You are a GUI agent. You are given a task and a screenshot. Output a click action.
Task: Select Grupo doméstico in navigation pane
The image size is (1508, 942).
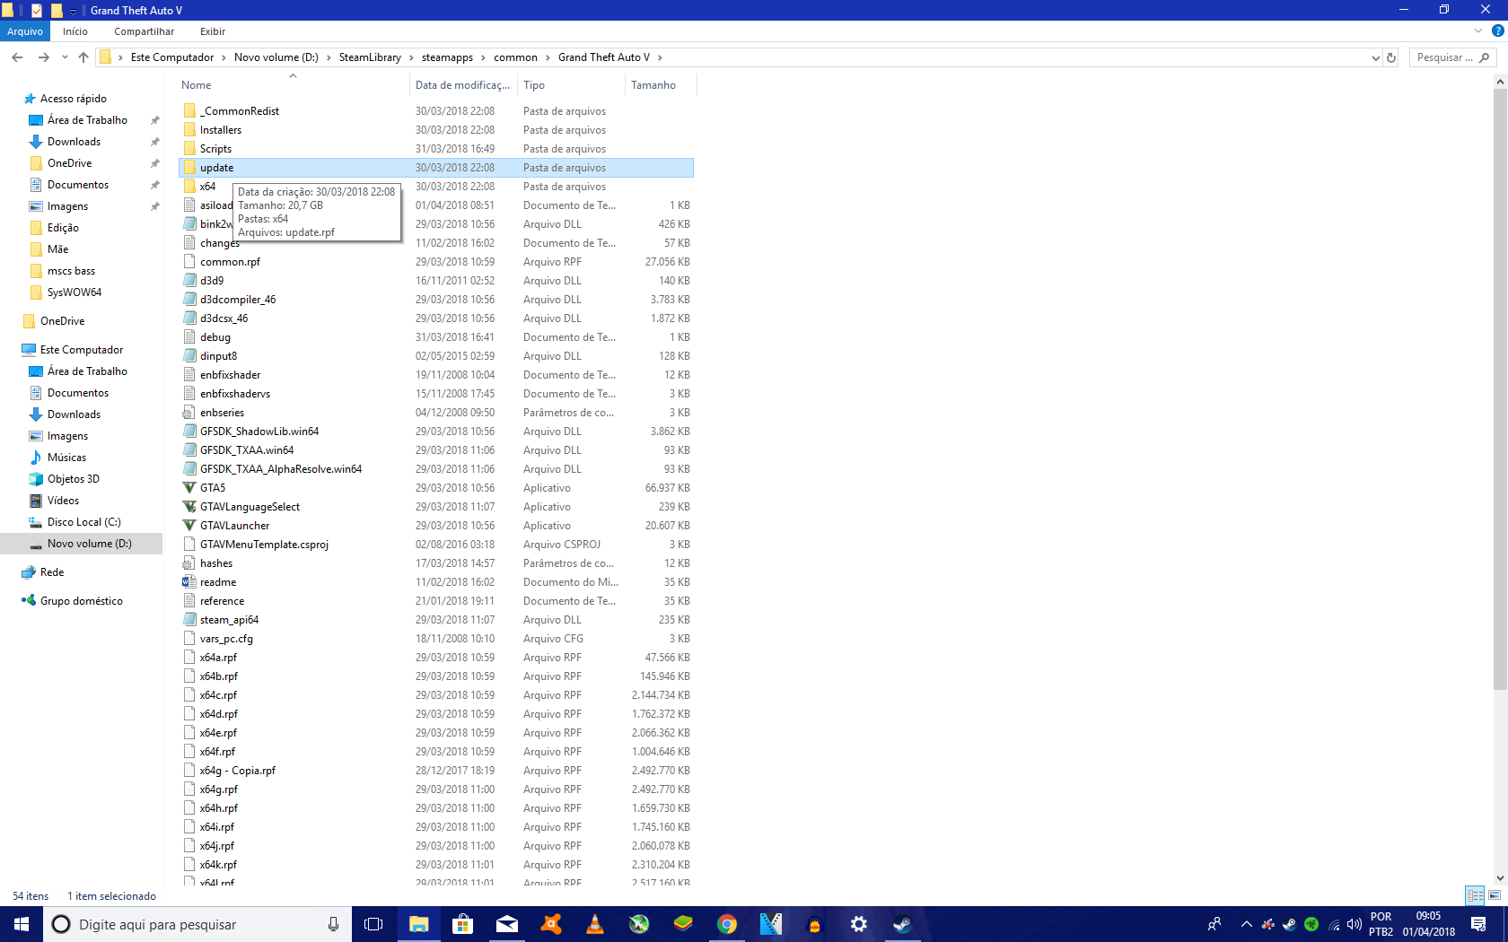81,601
